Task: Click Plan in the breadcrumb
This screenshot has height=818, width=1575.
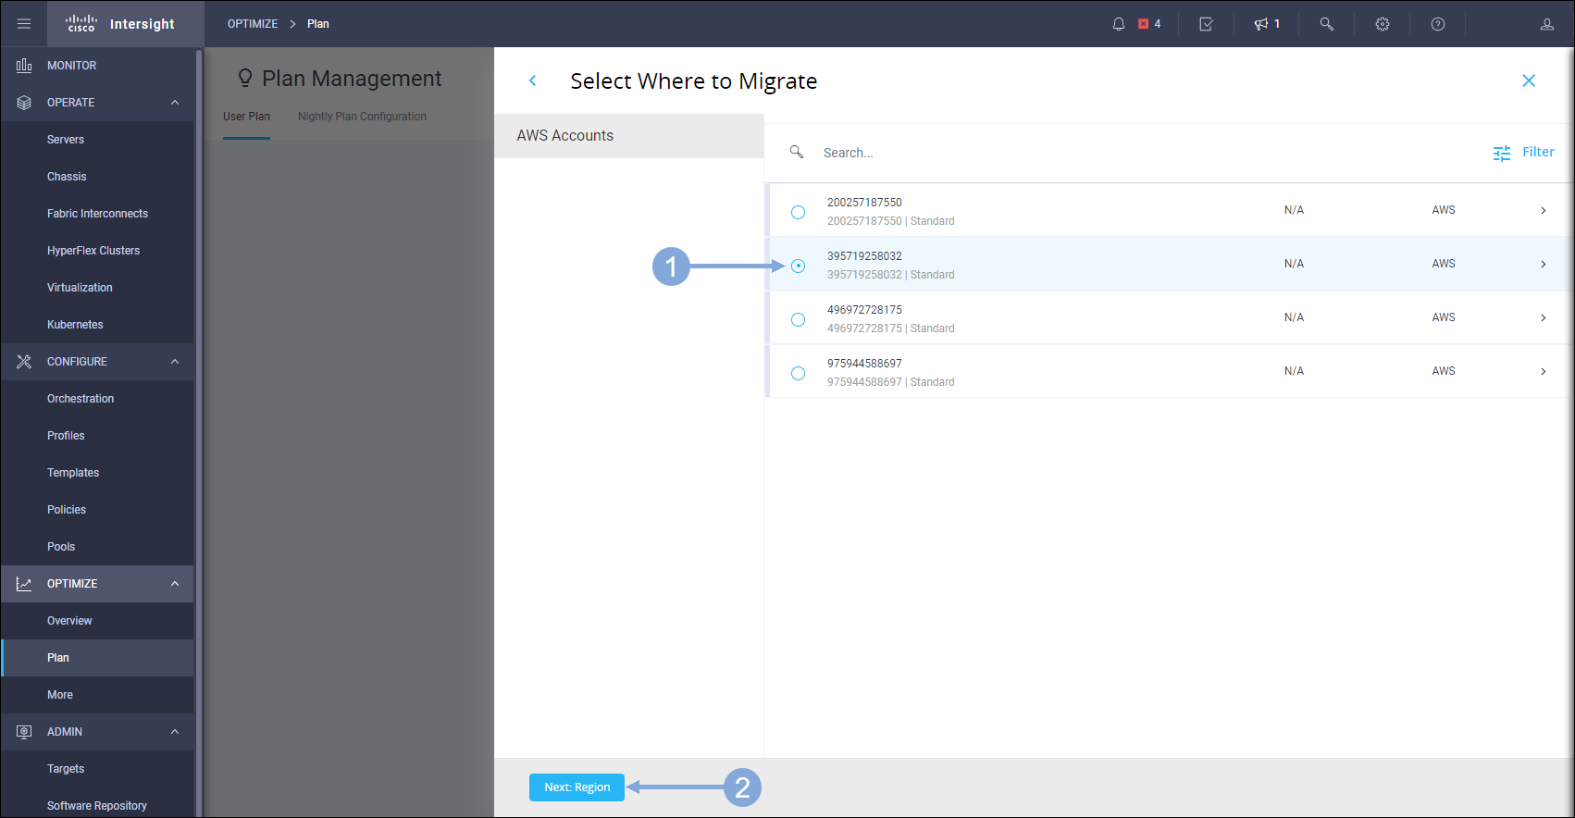Action: [x=318, y=24]
